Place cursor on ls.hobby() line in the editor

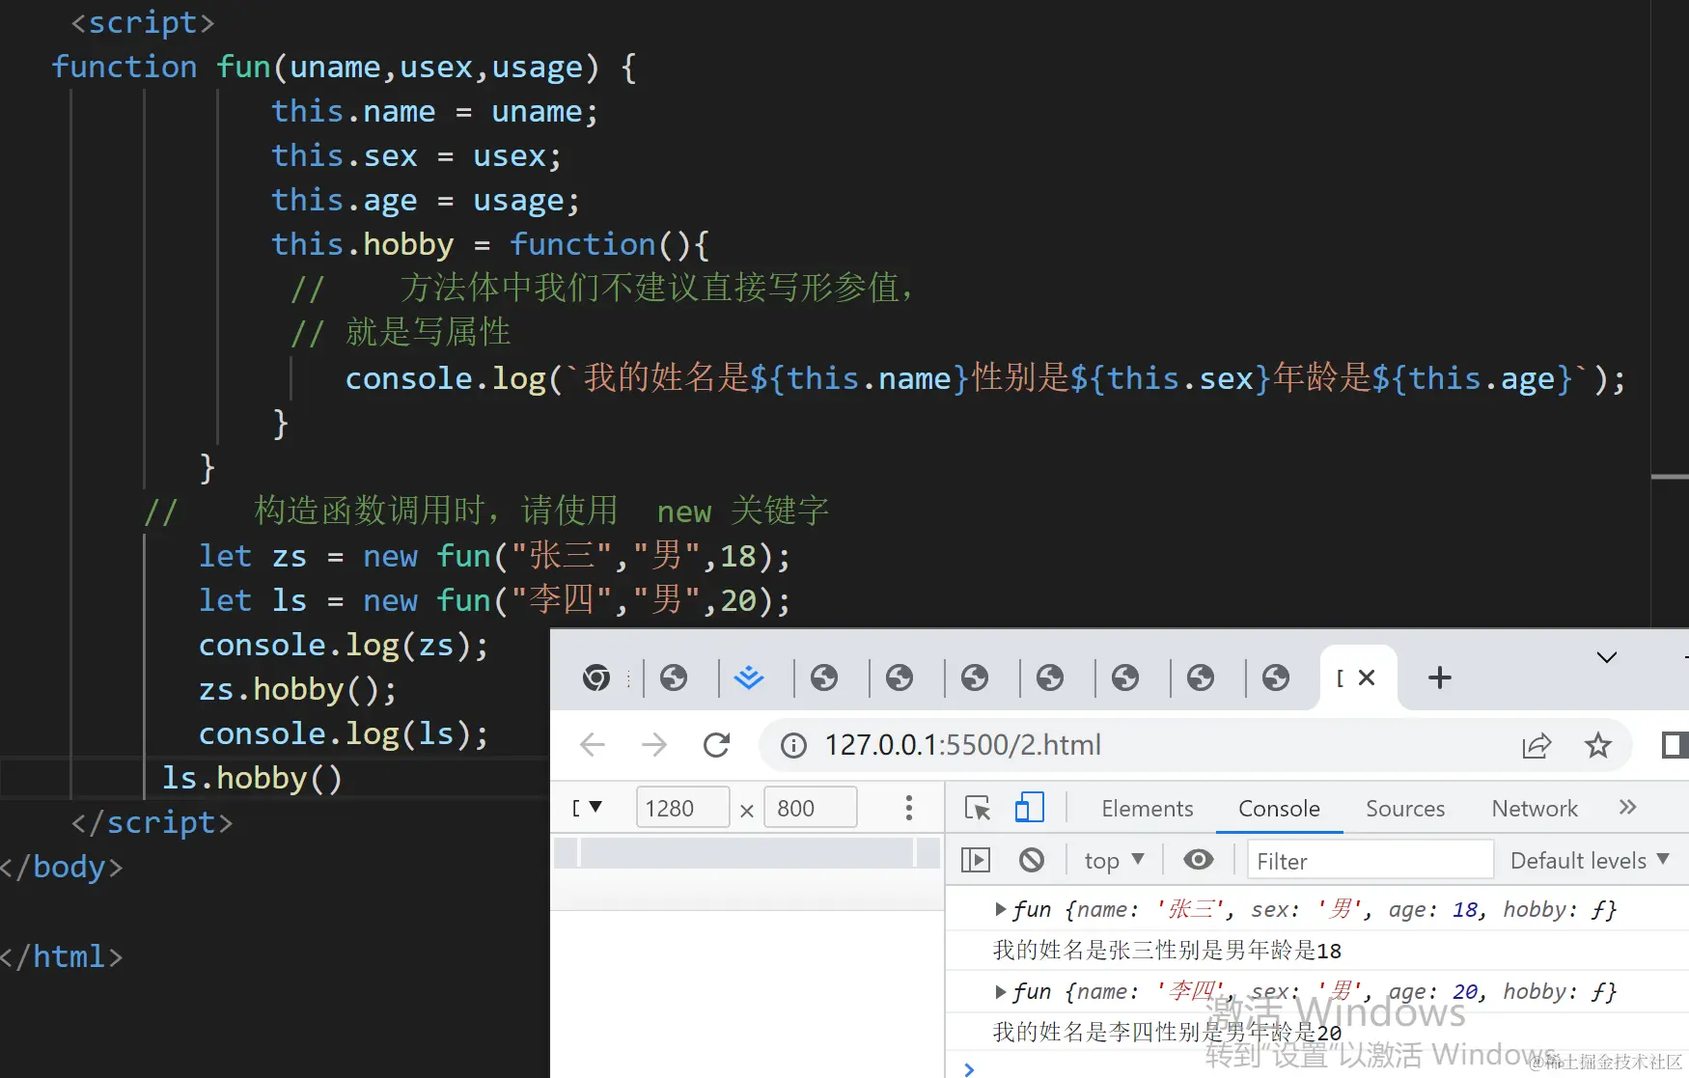click(252, 778)
